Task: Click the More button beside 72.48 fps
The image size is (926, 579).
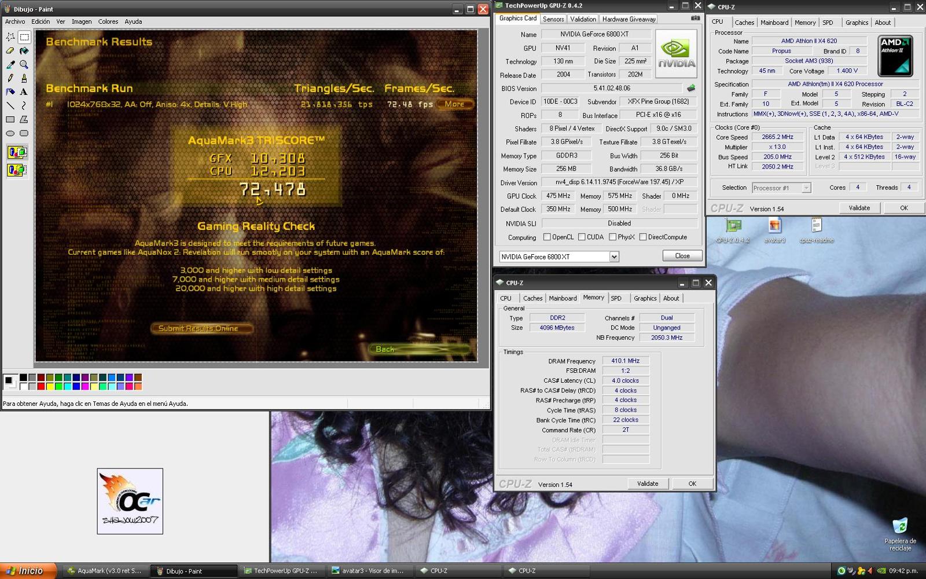Action: click(x=455, y=104)
